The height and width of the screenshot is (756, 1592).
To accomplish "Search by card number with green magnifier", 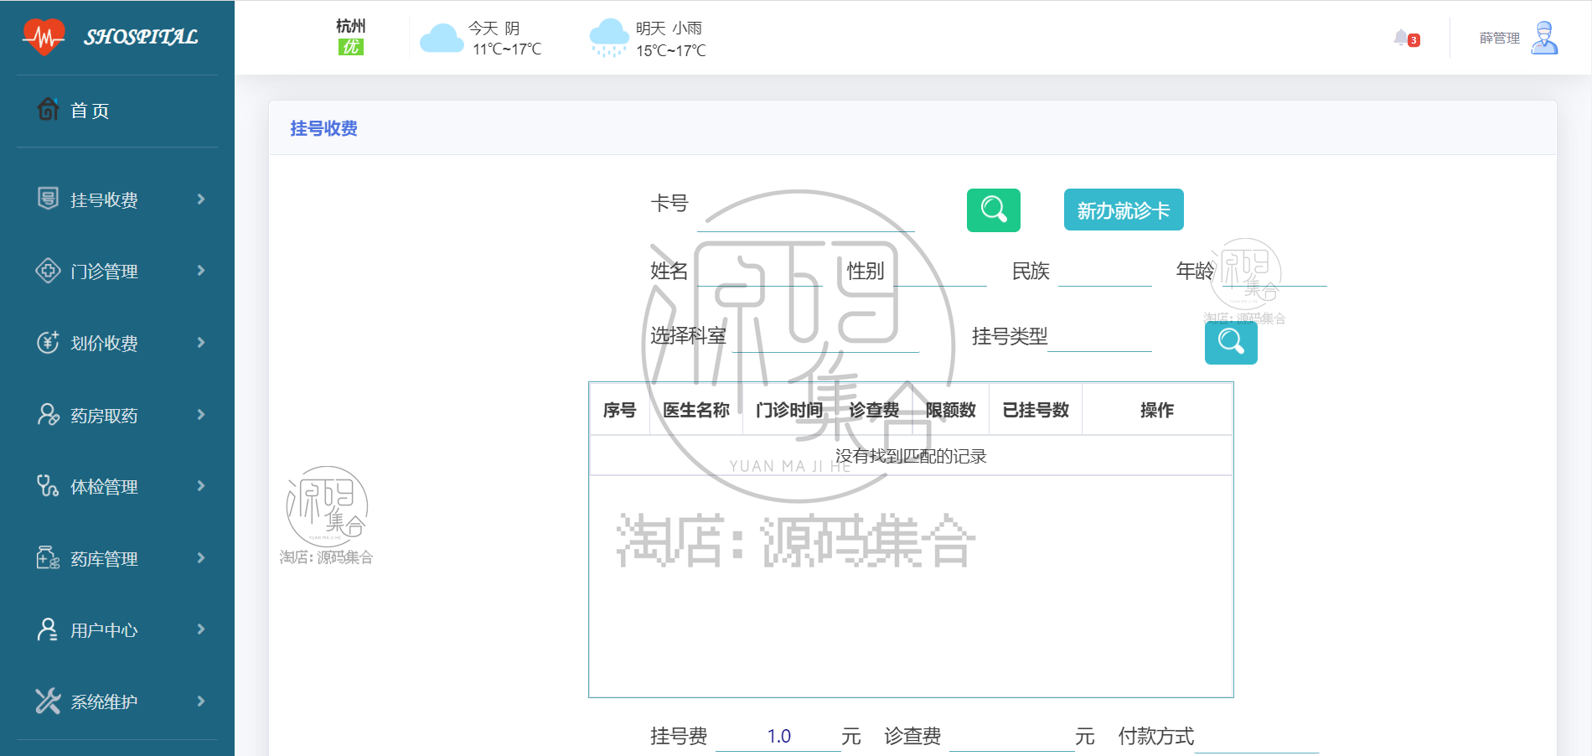I will (994, 210).
